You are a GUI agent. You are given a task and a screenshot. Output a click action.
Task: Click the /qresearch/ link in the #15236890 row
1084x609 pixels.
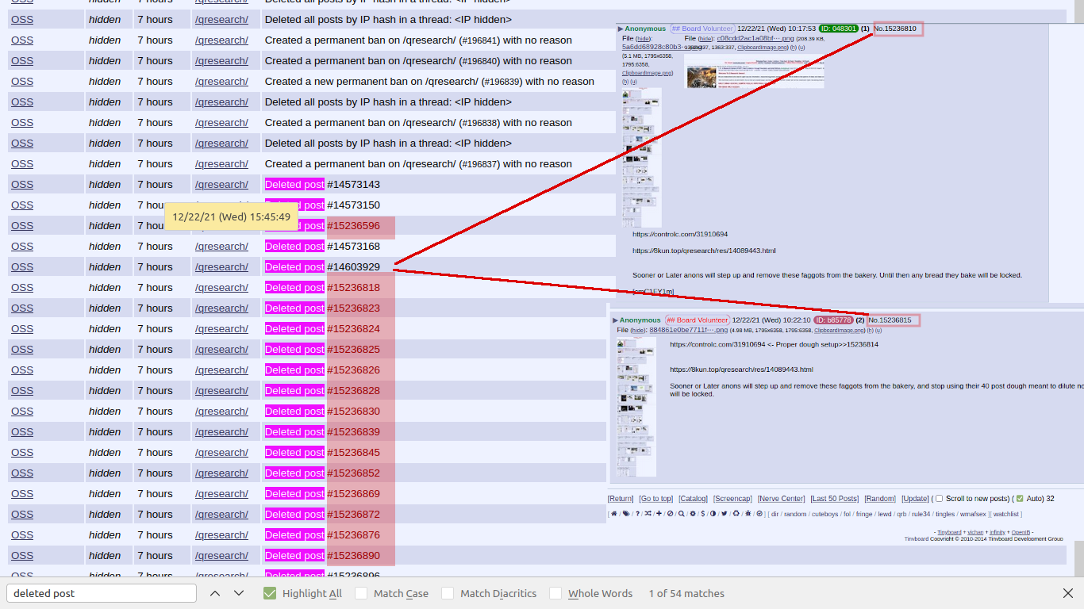[x=221, y=555]
